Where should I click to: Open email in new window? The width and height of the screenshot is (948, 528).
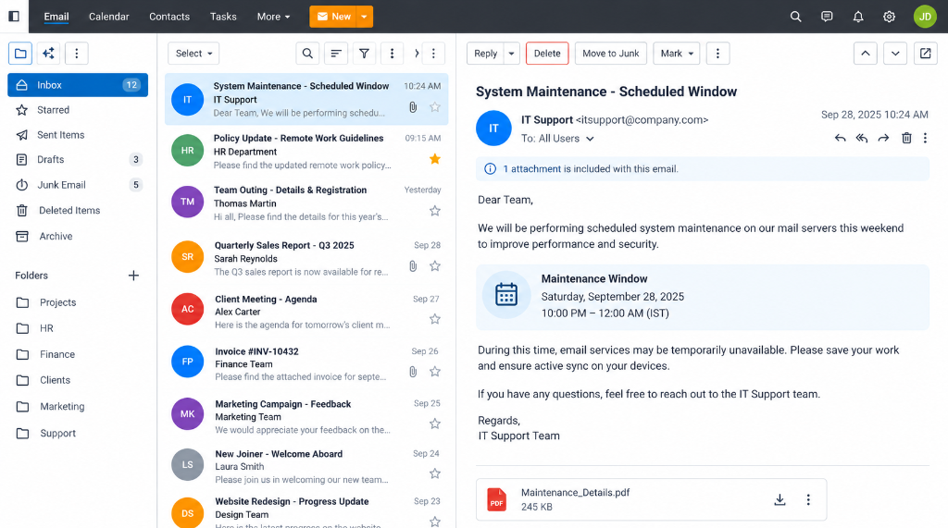click(925, 53)
